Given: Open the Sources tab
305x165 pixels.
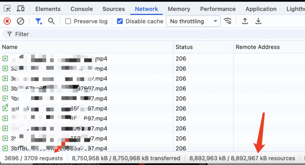Looking at the screenshot, I should click(x=114, y=9).
